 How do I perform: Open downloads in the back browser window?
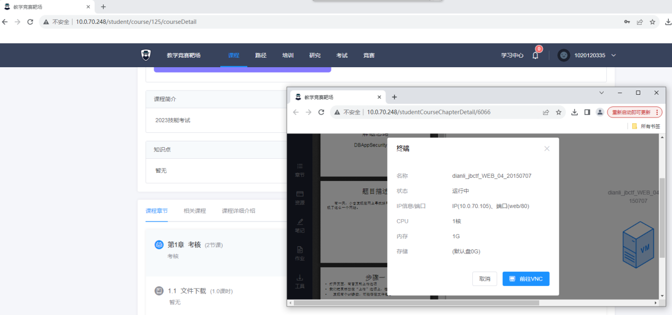tap(668, 22)
